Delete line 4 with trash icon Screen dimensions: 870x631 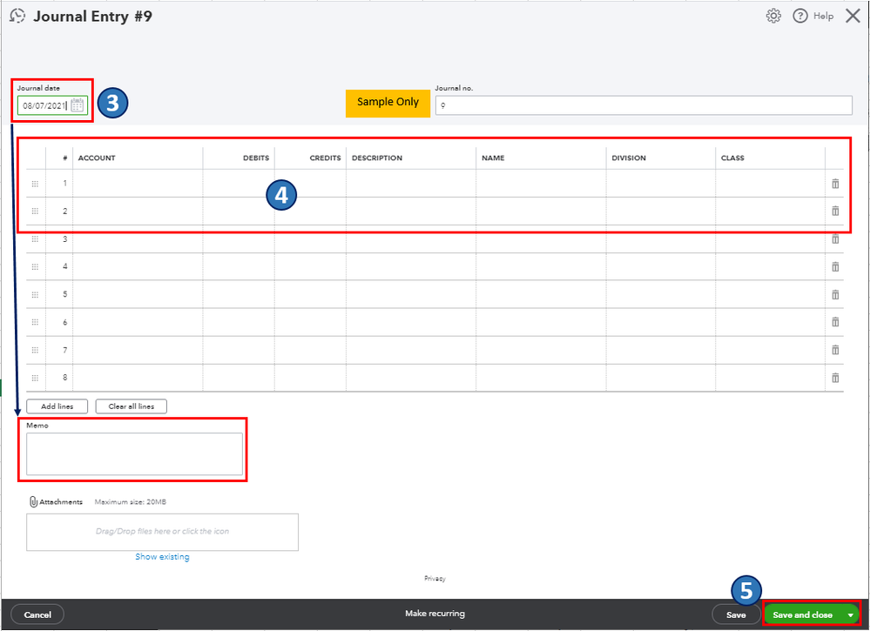[x=835, y=266]
